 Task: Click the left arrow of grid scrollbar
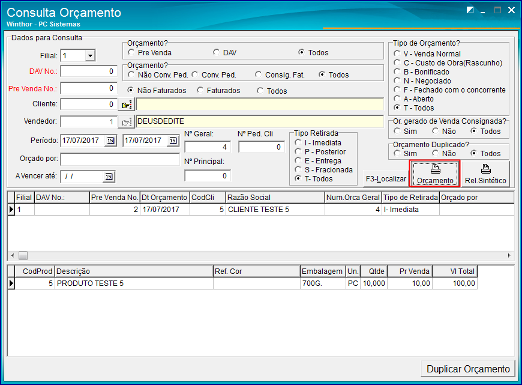click(13, 256)
